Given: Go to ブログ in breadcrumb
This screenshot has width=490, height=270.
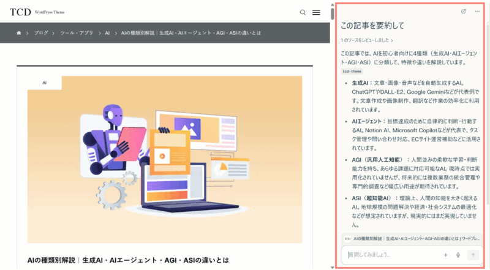Looking at the screenshot, I should tap(41, 33).
